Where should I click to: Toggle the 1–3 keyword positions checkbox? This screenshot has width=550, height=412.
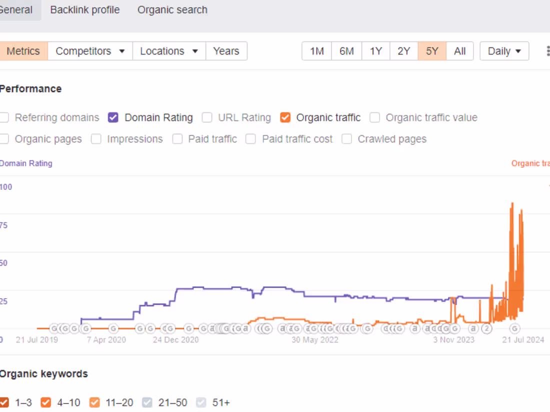pos(4,403)
